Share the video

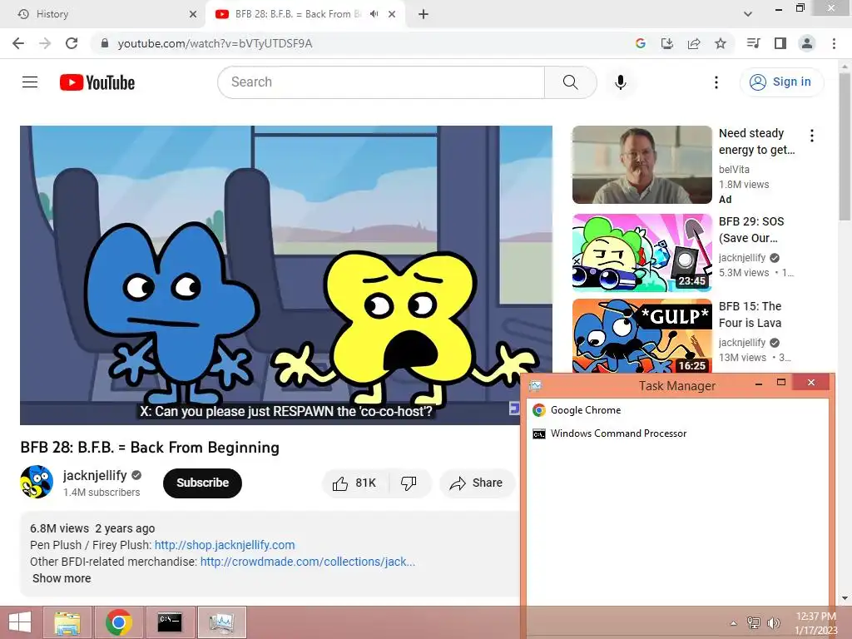[477, 483]
